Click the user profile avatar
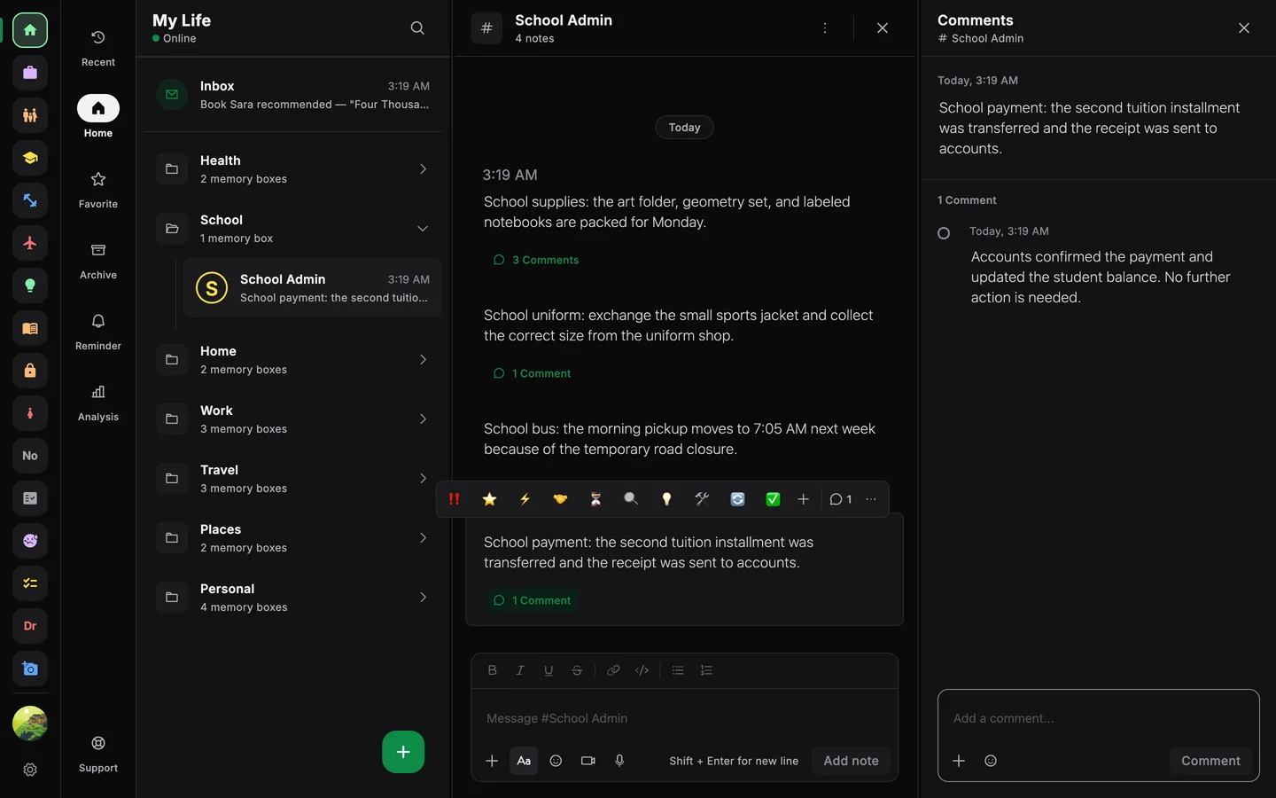The height and width of the screenshot is (798, 1276). coord(30,724)
